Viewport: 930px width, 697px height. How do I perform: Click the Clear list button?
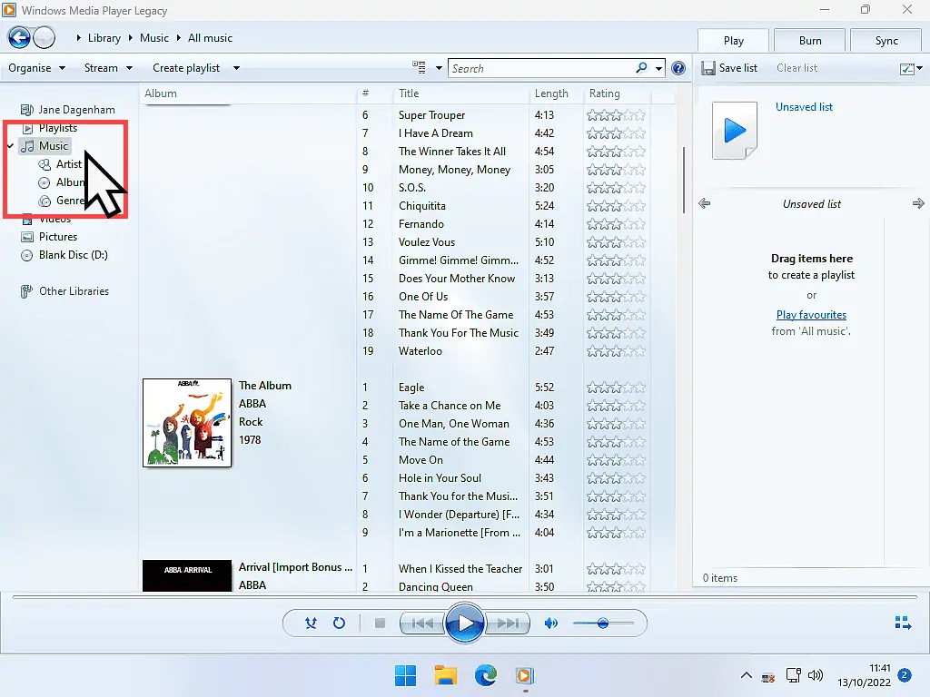(x=796, y=67)
